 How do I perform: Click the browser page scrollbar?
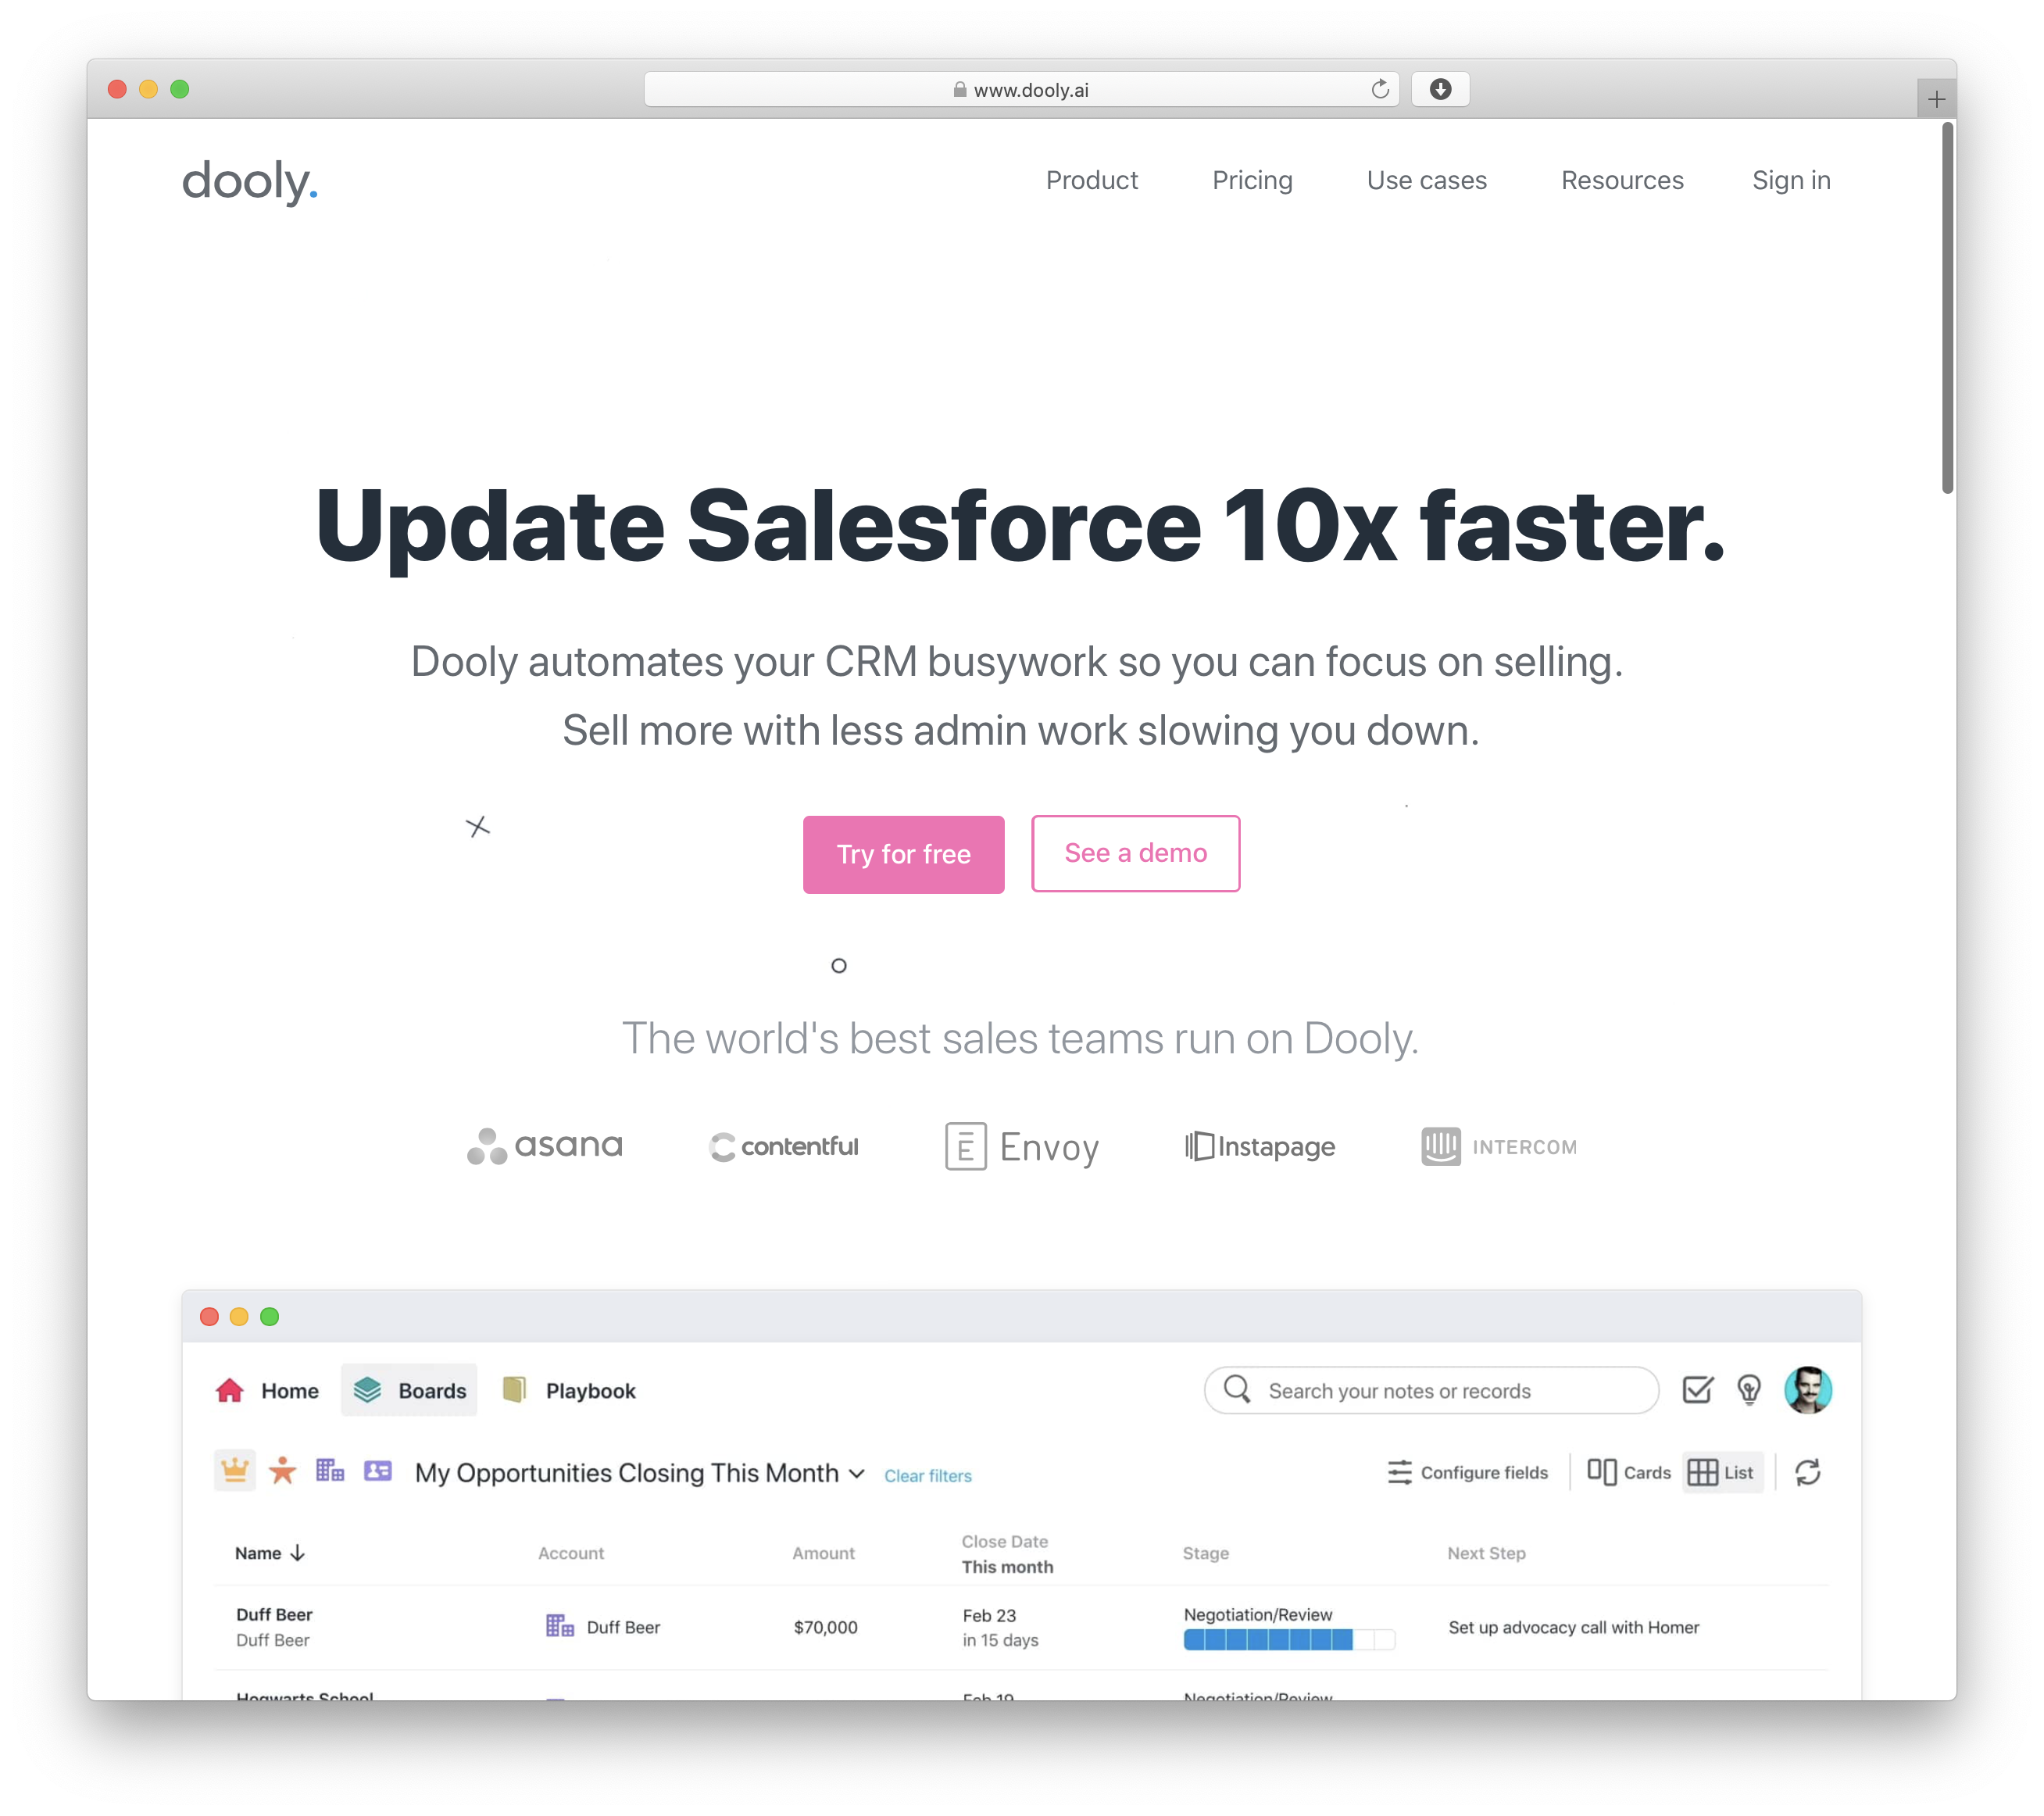pyautogui.click(x=1948, y=307)
